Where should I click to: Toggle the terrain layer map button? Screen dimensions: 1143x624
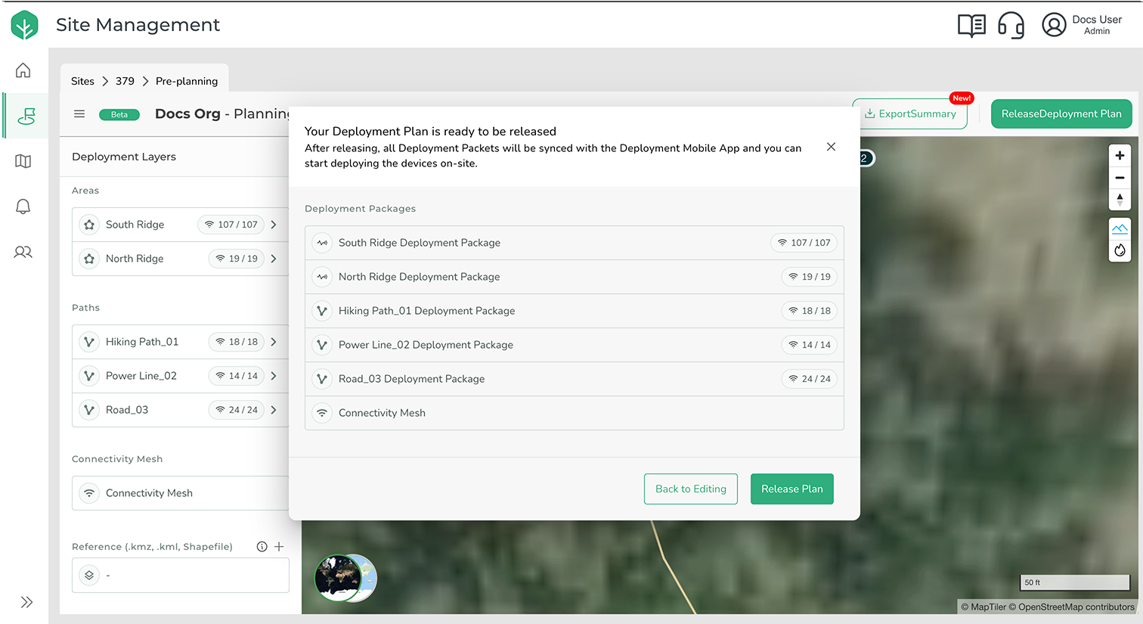1120,228
